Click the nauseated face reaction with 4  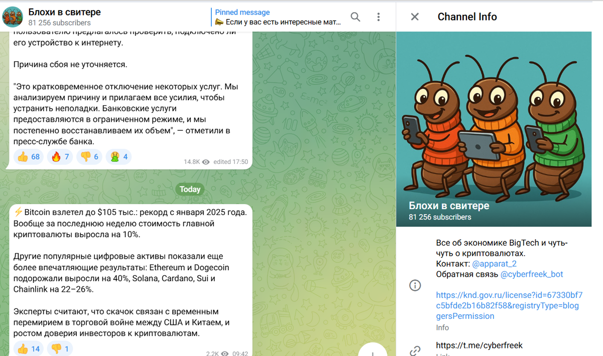118,157
